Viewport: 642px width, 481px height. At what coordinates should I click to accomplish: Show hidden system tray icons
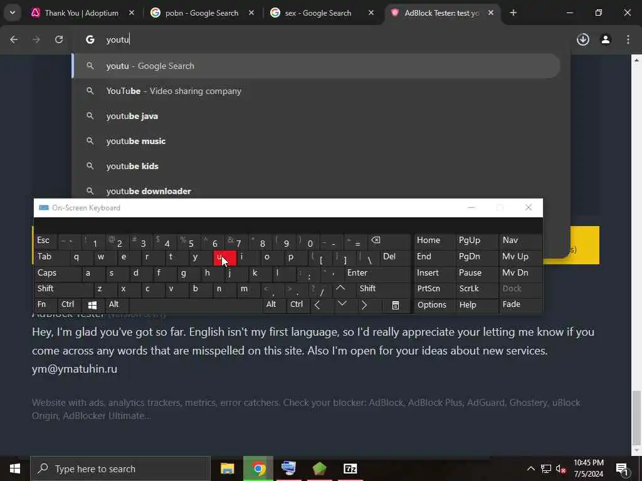pyautogui.click(x=531, y=468)
